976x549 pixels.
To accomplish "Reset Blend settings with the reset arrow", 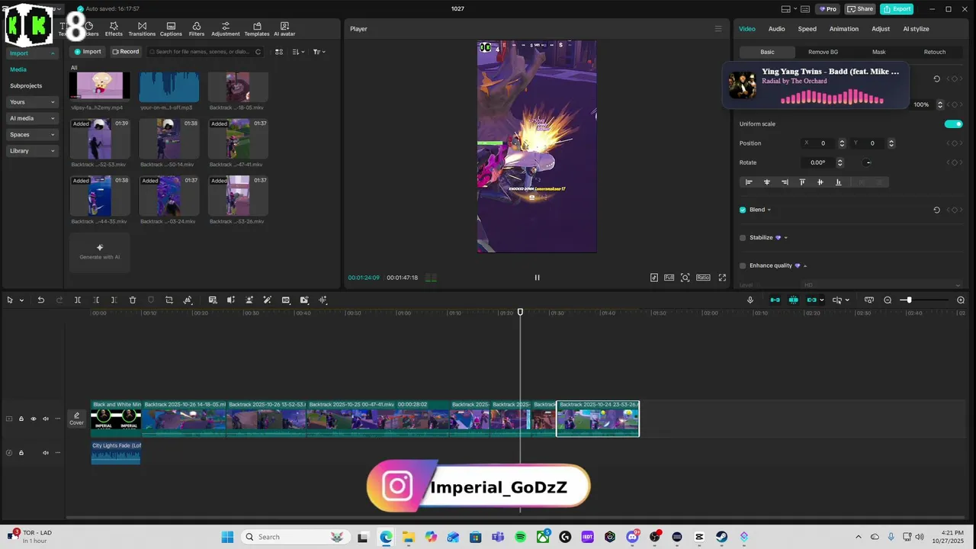I will pos(936,210).
